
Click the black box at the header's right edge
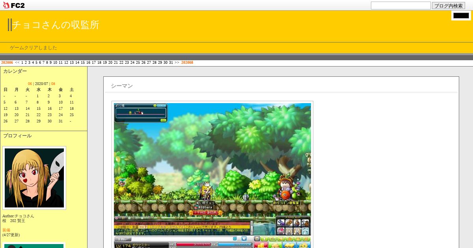point(461,16)
